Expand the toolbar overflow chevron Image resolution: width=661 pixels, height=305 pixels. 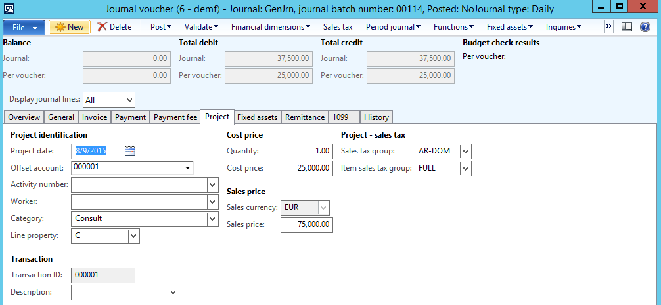(x=608, y=27)
